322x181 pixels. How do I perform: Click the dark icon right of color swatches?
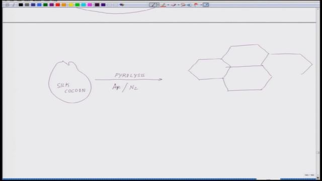point(122,5)
